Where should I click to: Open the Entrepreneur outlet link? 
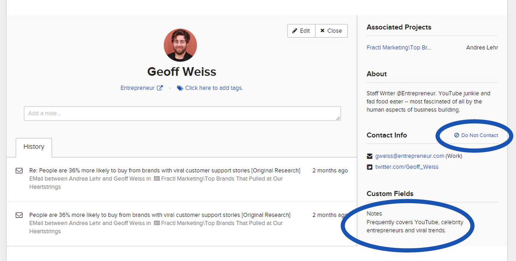[137, 88]
